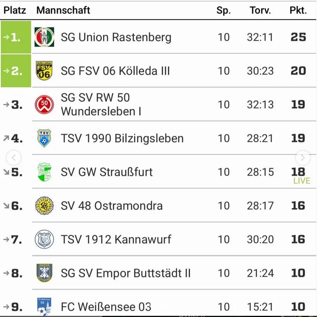Screen dimensions: 317x317
Task: Click the green LIVE indicator label
Action: pos(301,181)
